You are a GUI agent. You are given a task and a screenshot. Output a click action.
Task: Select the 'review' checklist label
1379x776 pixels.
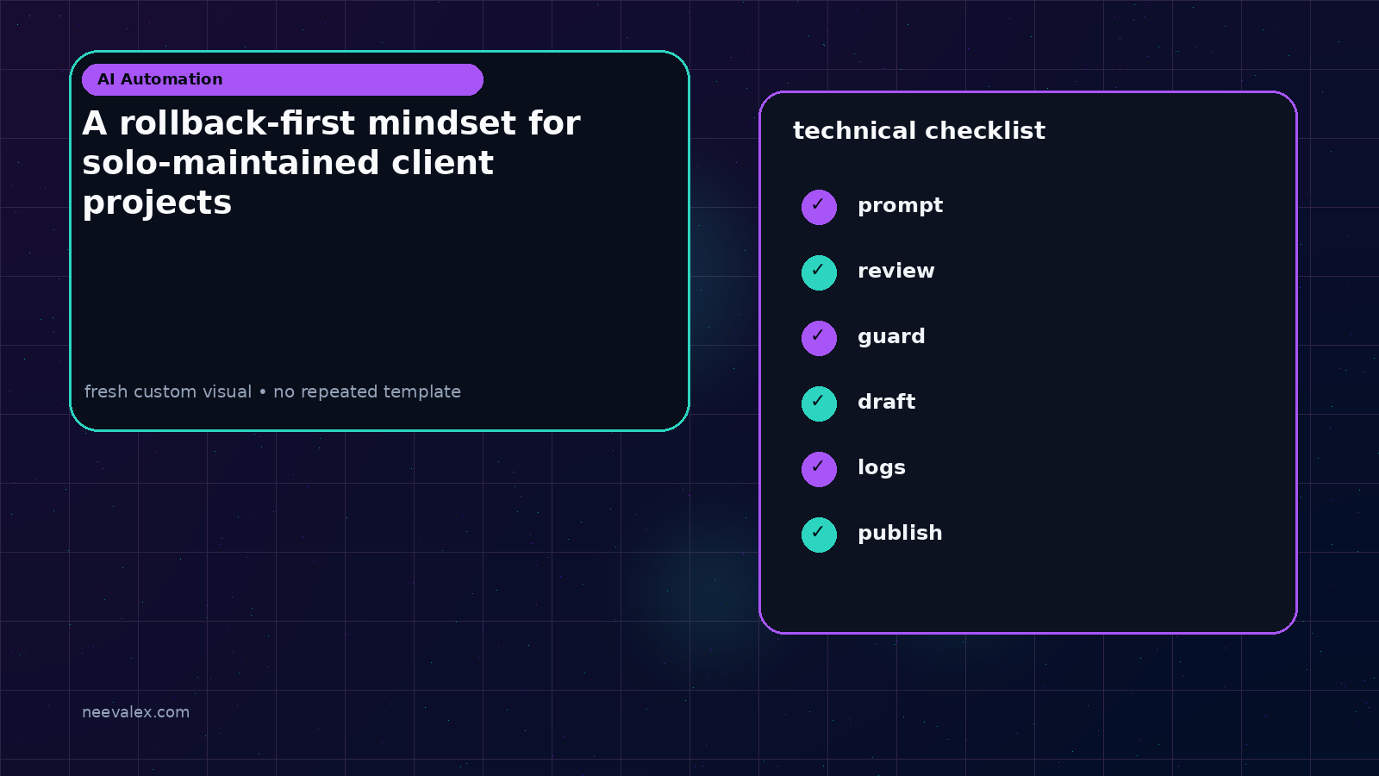click(895, 271)
